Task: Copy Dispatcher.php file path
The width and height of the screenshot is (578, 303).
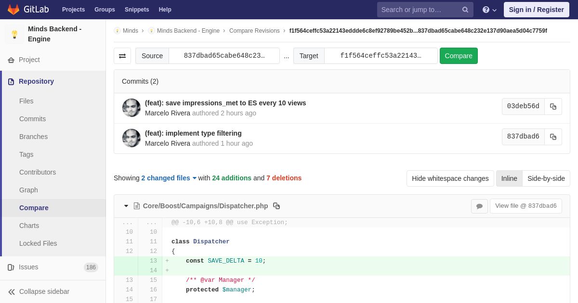Action: pyautogui.click(x=276, y=206)
